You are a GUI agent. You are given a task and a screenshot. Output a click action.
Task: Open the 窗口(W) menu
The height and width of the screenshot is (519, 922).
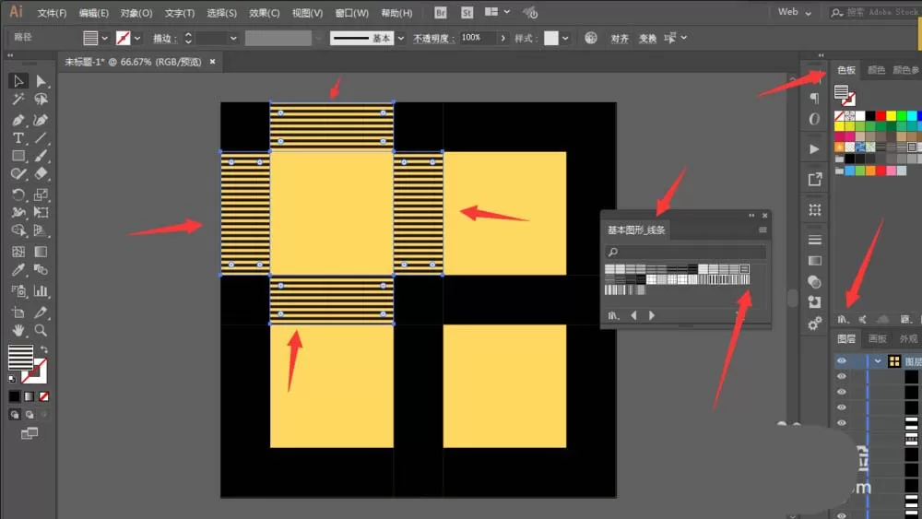(x=351, y=13)
